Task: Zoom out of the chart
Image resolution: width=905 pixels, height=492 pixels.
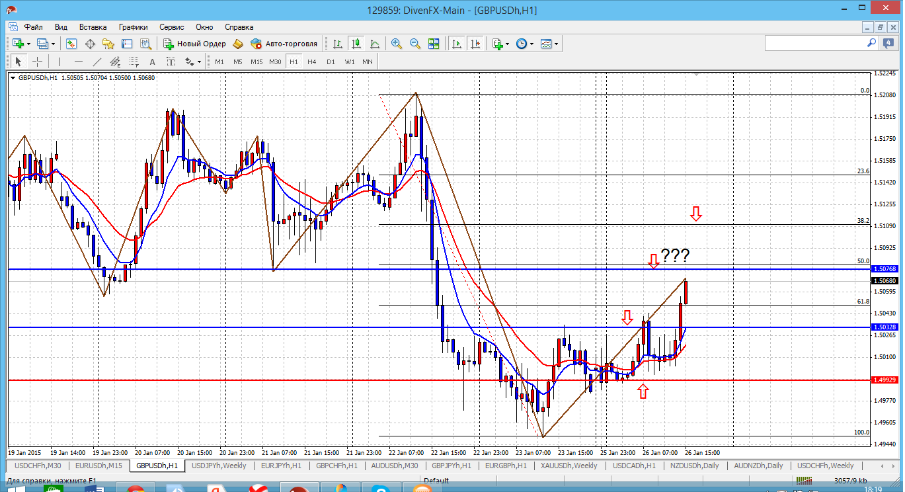Action: pyautogui.click(x=415, y=44)
